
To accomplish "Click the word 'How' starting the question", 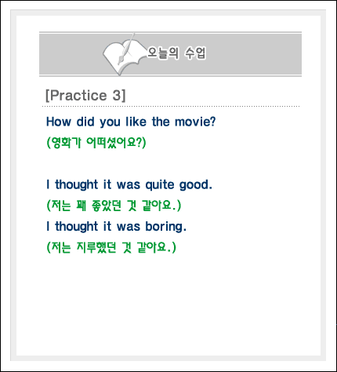I will [59, 122].
